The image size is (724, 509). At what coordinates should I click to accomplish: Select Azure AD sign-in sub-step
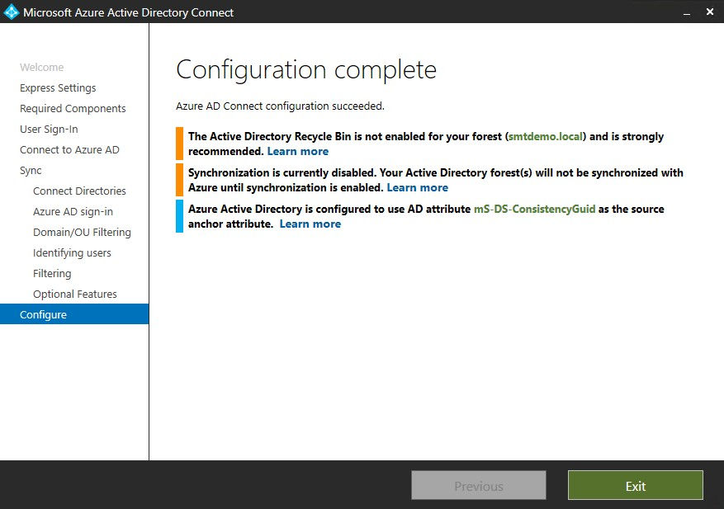(73, 212)
